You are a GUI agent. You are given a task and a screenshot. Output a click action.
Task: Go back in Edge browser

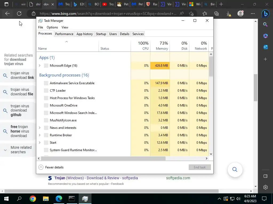[x=7, y=14]
